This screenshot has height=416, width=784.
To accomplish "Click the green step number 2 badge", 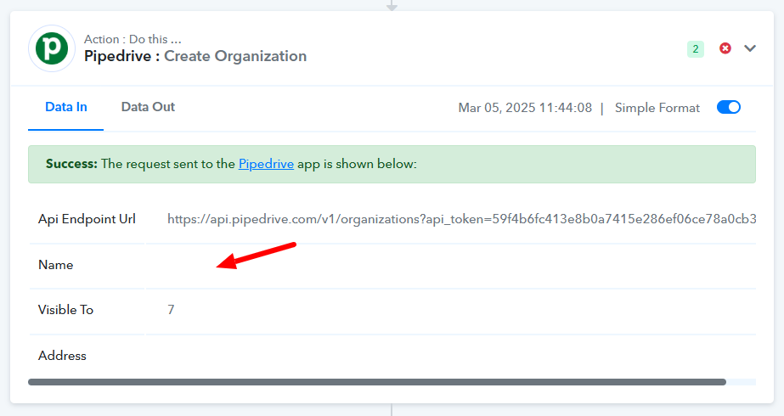I will [x=695, y=49].
